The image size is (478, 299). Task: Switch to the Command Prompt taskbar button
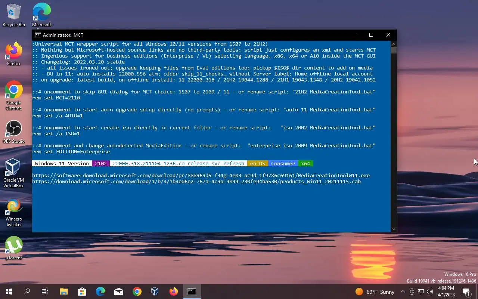(x=192, y=292)
